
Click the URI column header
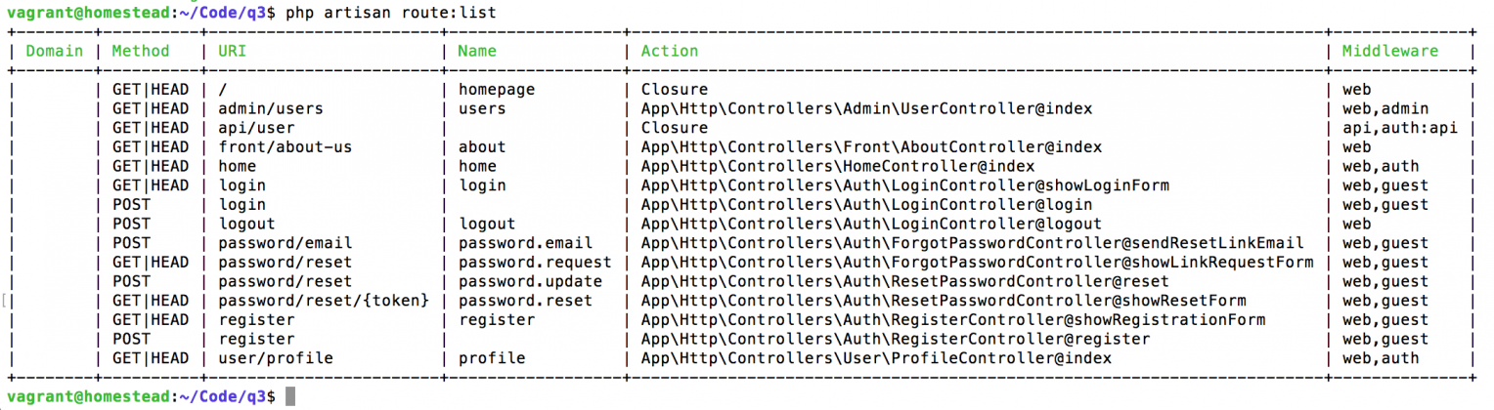pyautogui.click(x=233, y=51)
